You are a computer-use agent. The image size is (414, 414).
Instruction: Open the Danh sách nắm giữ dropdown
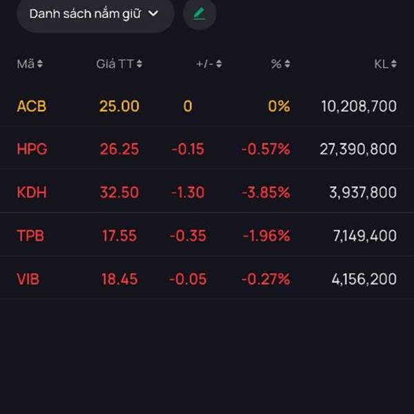(x=95, y=14)
